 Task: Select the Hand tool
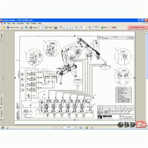click(42, 27)
